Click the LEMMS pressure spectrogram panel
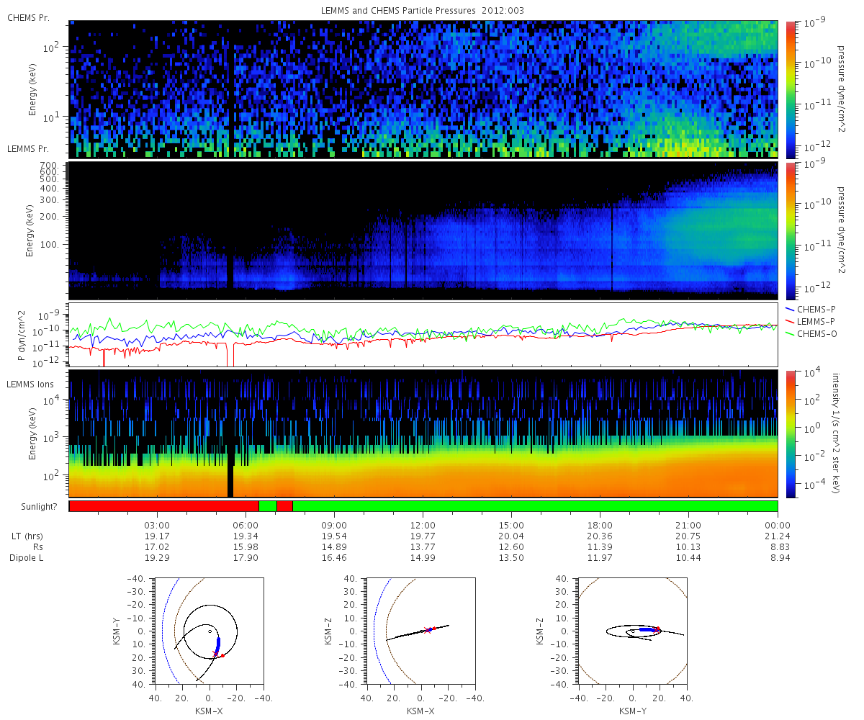864x720 pixels. click(x=423, y=230)
